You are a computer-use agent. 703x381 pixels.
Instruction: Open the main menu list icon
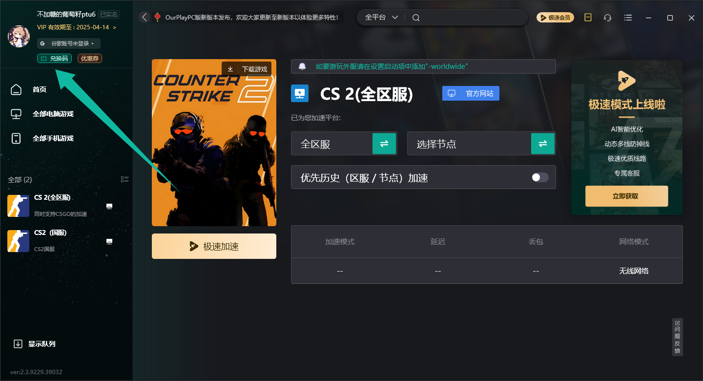tap(628, 18)
